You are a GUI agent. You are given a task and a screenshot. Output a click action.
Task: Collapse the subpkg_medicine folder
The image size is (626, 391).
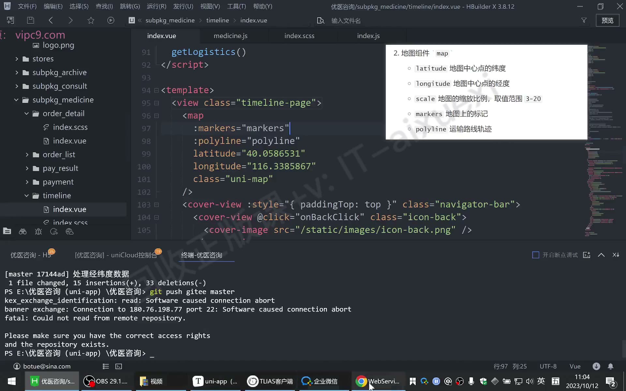tap(16, 100)
